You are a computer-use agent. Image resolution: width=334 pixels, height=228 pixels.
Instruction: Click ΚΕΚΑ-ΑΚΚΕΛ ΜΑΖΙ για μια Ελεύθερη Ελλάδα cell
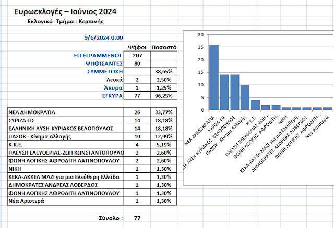click(x=65, y=177)
